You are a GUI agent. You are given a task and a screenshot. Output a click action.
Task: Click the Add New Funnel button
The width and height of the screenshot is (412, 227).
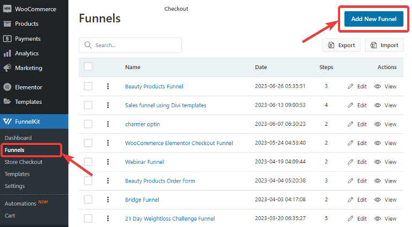click(373, 19)
